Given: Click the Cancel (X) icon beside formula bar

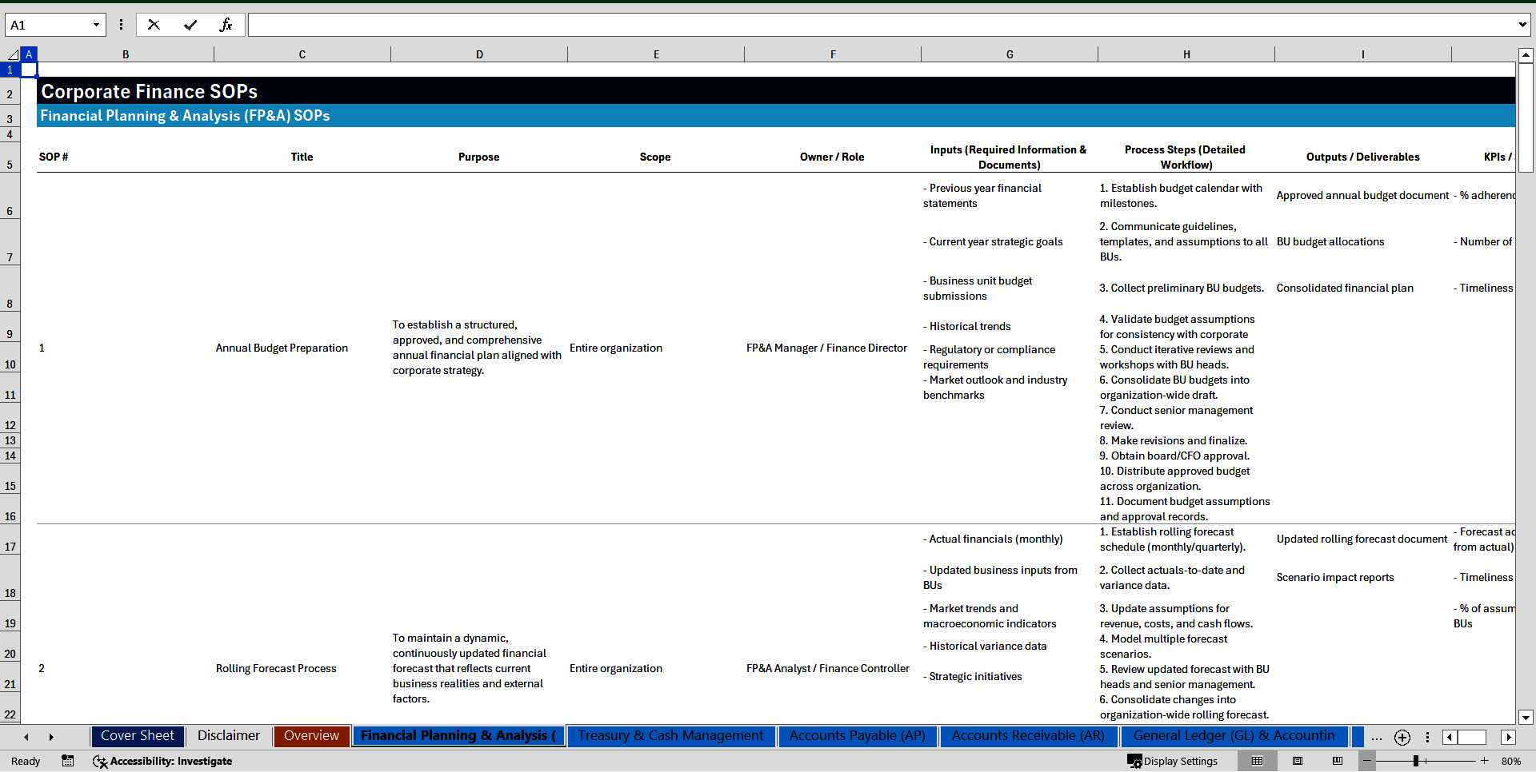Looking at the screenshot, I should point(154,25).
